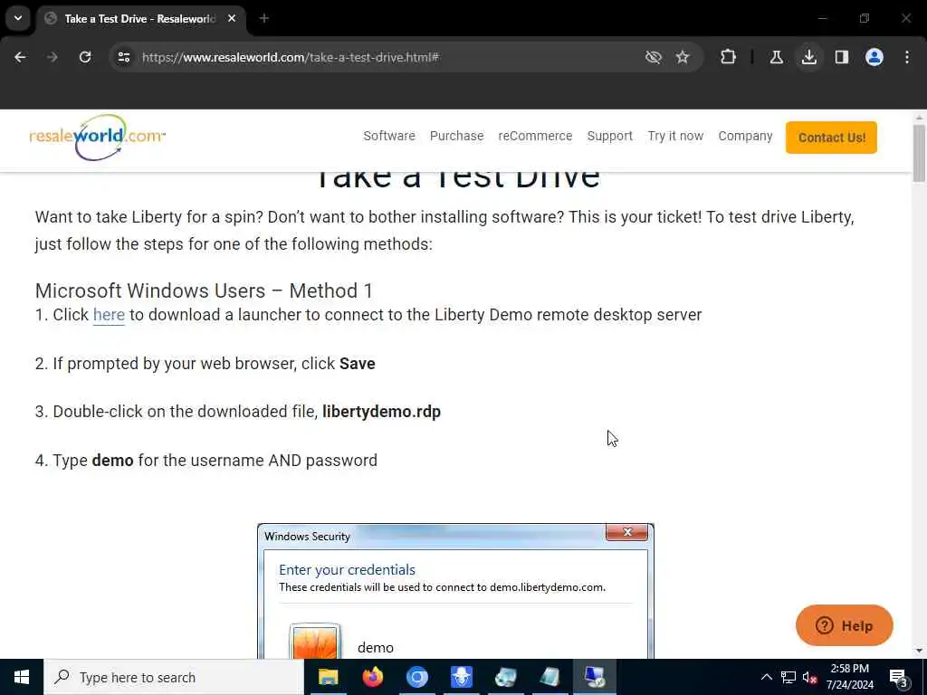Open the Purchase menu
This screenshot has width=927, height=695.
click(x=456, y=136)
